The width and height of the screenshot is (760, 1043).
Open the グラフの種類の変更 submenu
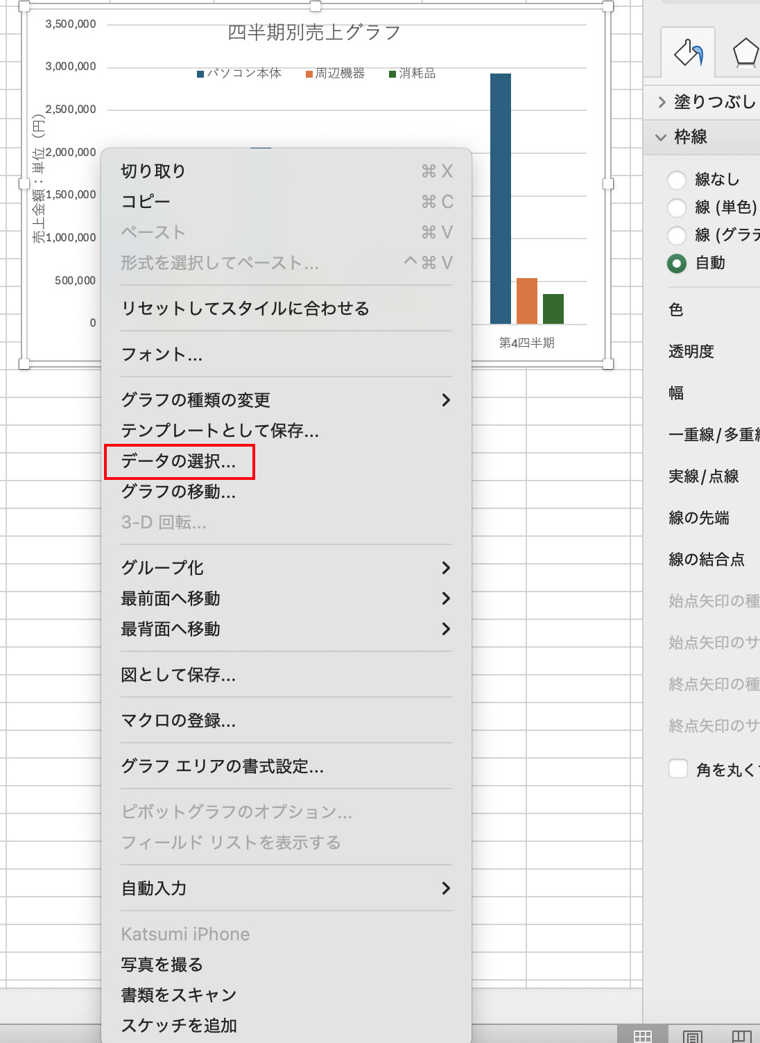pos(285,400)
